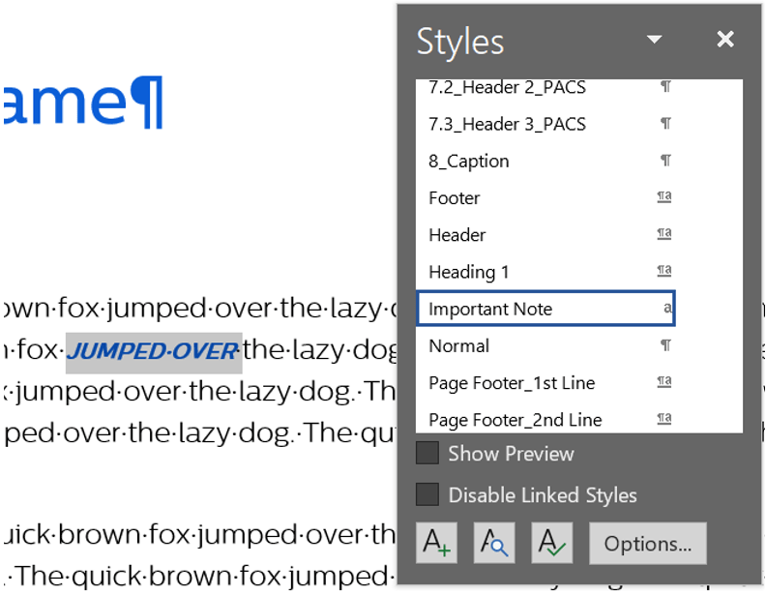Screen dimensions: 766x595
Task: Apply the Normal style
Action: [x=459, y=345]
